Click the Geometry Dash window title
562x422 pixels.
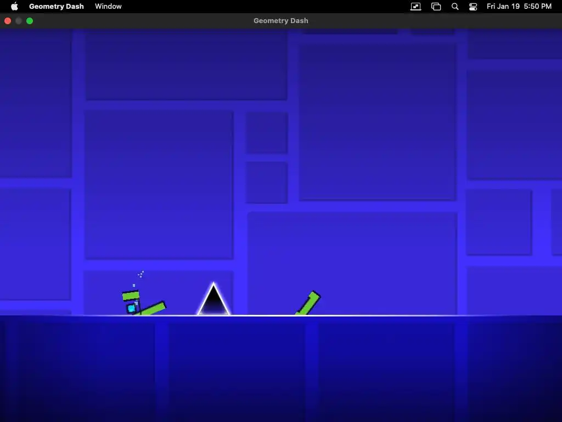[280, 21]
